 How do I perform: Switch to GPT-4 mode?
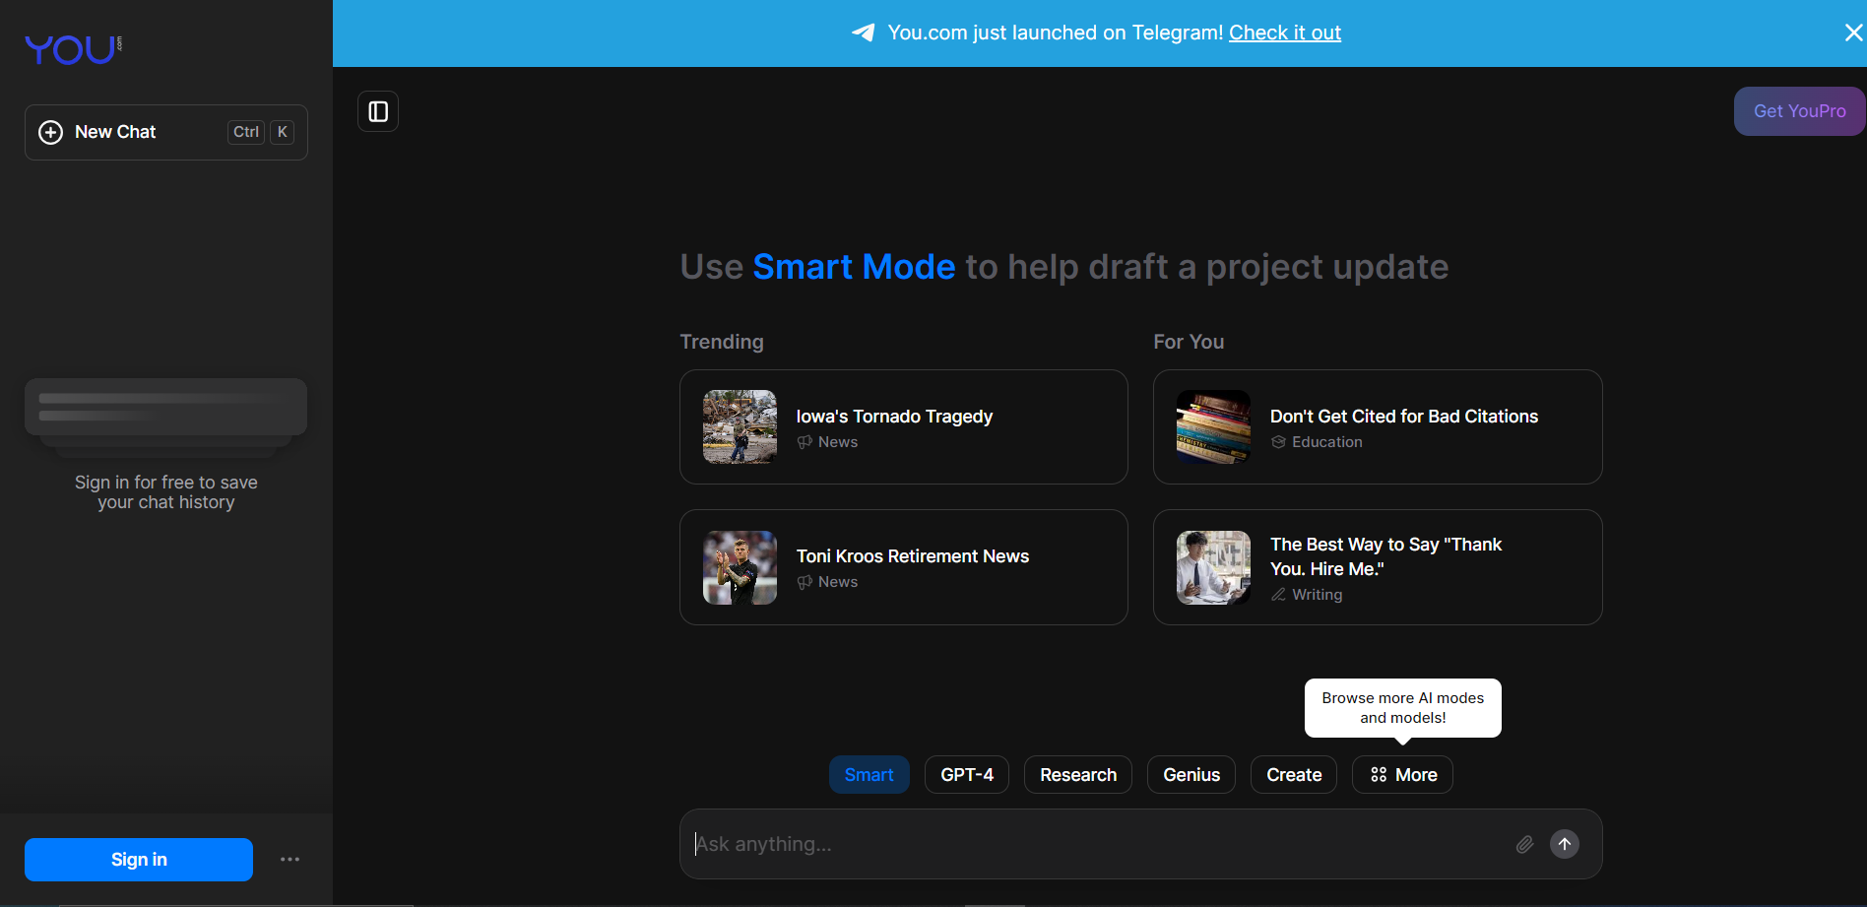click(x=967, y=775)
